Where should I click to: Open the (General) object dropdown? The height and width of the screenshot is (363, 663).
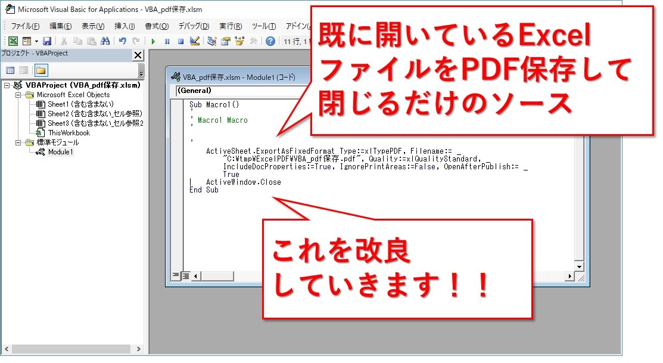[238, 91]
